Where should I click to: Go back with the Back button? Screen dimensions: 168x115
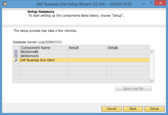[x=133, y=109]
